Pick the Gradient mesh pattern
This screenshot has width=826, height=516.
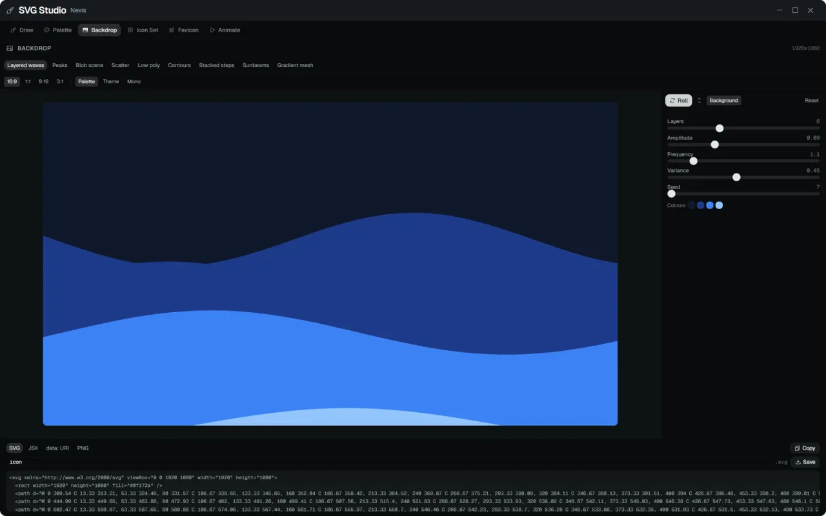click(295, 65)
